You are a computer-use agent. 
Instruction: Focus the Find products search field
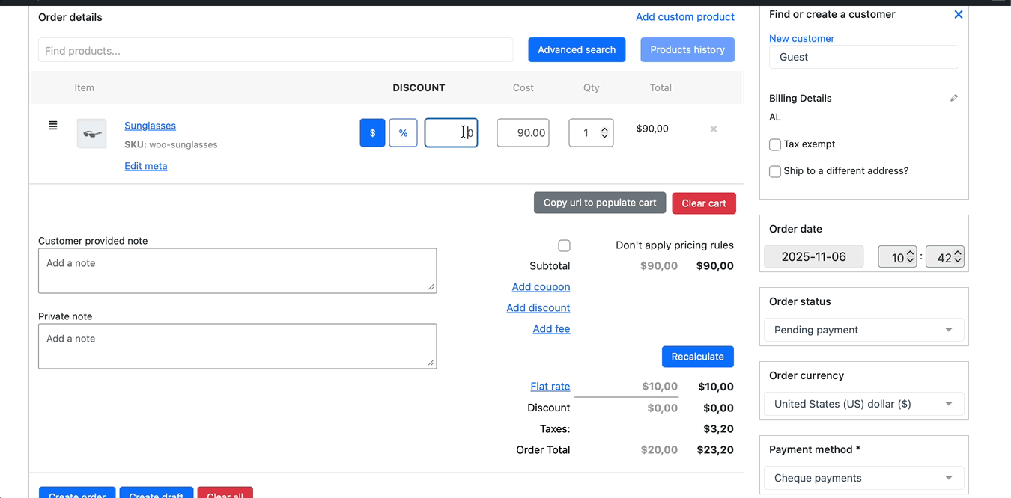[275, 51]
